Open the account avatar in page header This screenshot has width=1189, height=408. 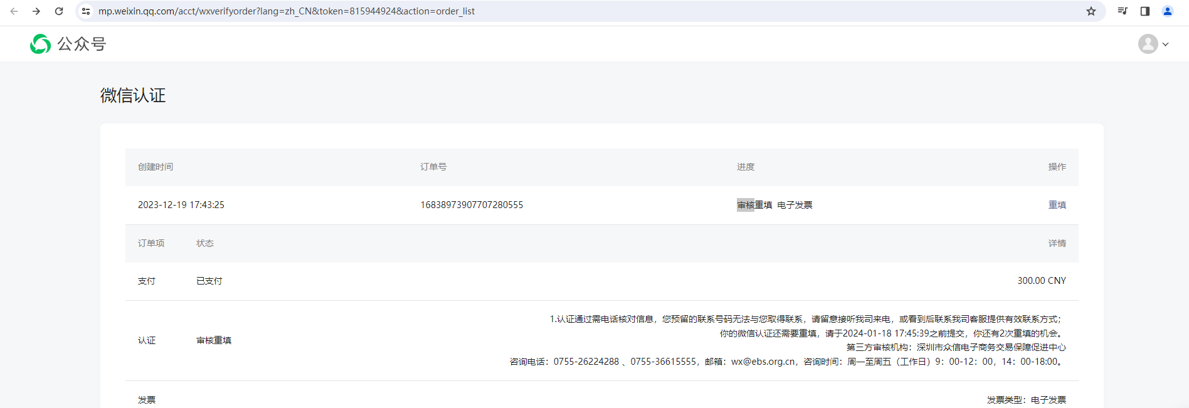point(1148,44)
